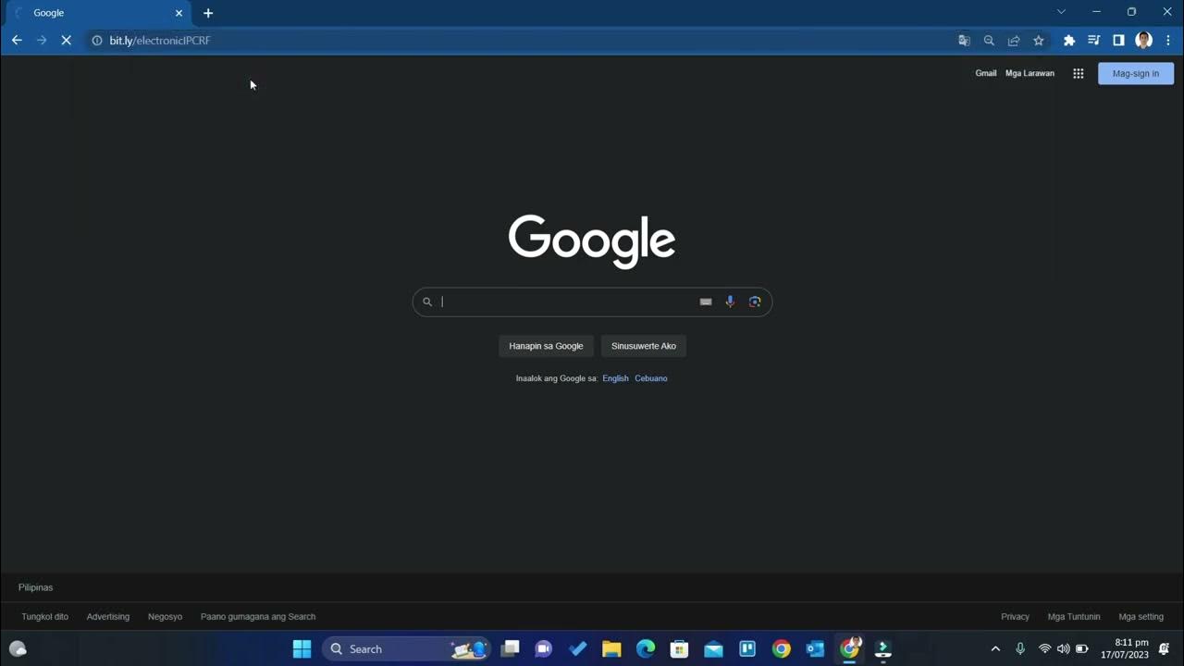Open Mga Tuntunin footer link

coord(1074,617)
